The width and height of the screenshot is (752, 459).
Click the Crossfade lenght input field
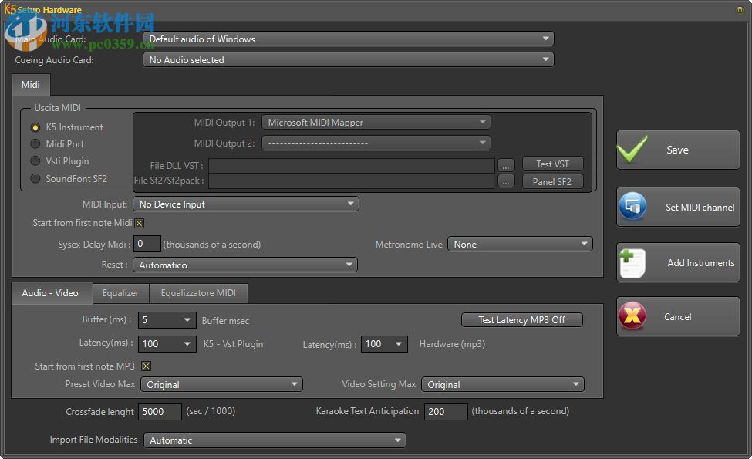[x=160, y=411]
